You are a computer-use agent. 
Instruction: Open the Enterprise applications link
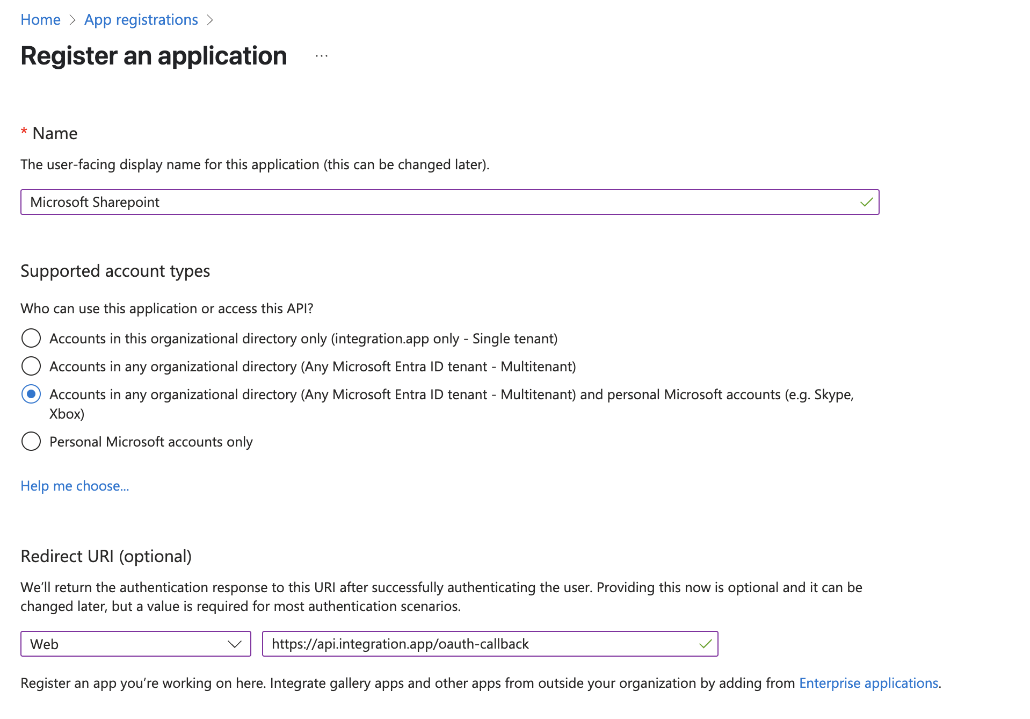point(868,683)
